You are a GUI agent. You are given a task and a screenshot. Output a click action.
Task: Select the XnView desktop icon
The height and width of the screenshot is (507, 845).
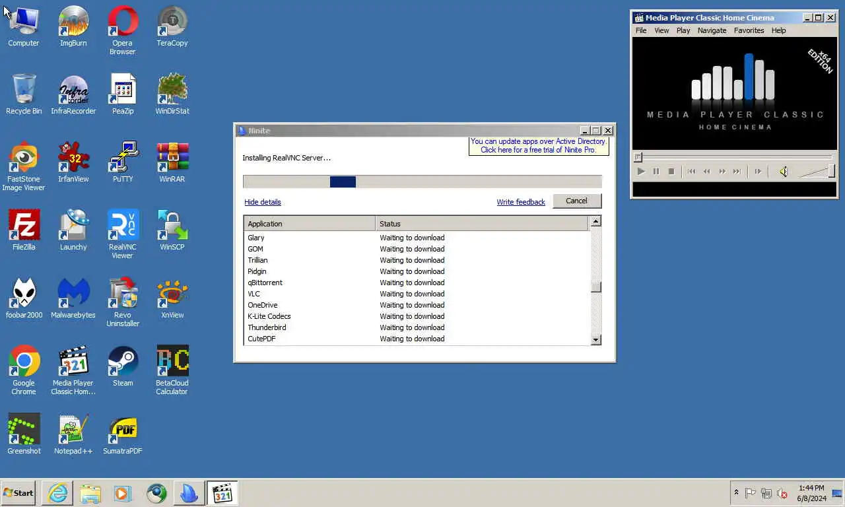(172, 298)
